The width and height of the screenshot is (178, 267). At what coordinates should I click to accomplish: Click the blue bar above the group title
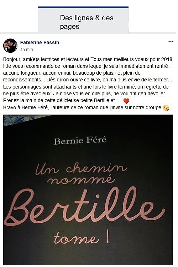click(x=83, y=7)
